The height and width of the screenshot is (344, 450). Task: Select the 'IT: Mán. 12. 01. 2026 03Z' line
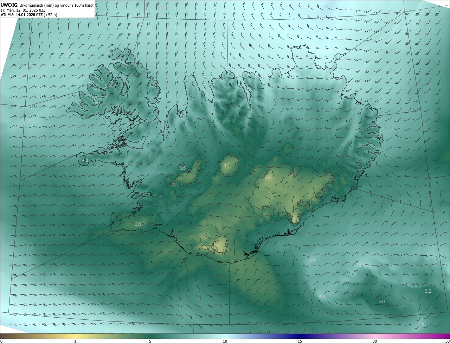24,10
